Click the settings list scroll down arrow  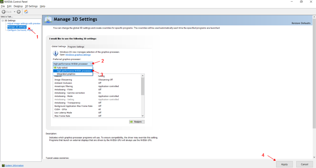pyautogui.click(x=143, y=116)
